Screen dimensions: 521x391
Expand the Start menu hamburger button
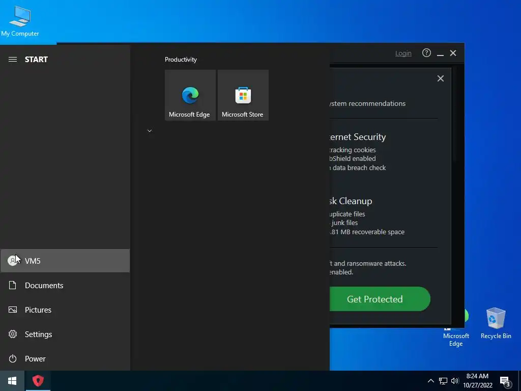coord(13,60)
